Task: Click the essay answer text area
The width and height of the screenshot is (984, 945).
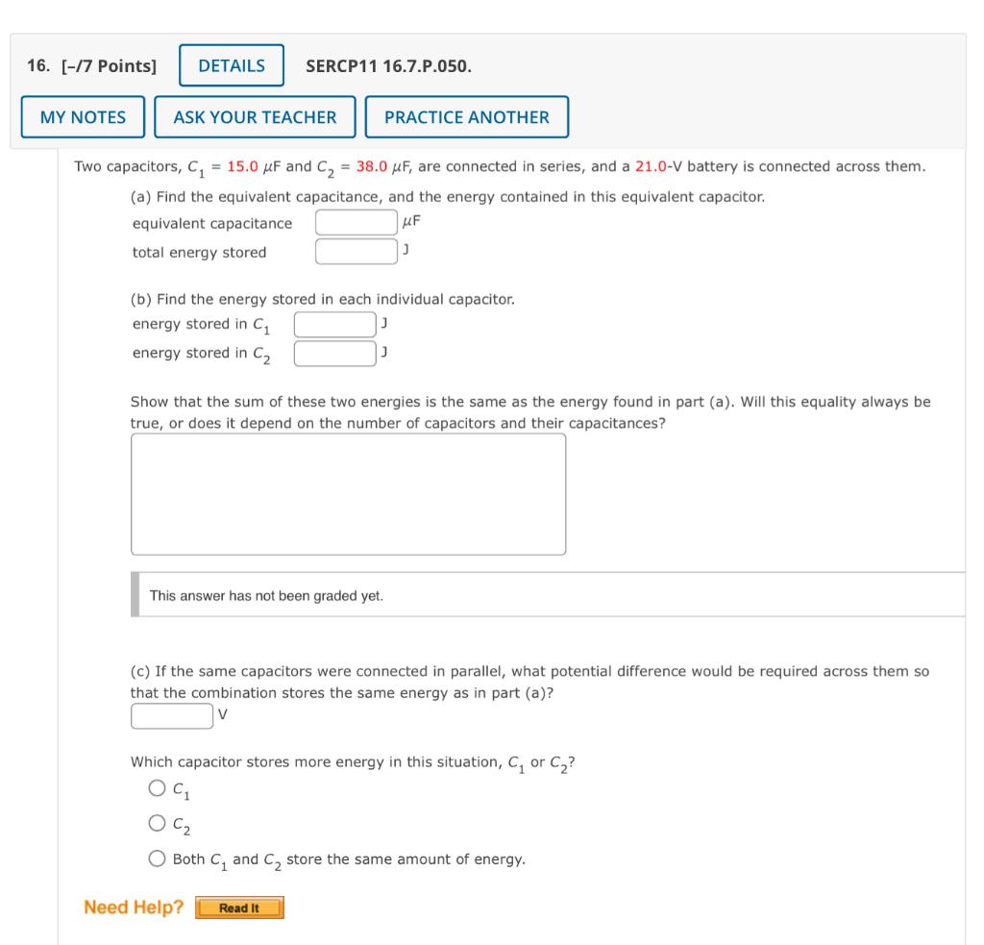Action: point(349,492)
